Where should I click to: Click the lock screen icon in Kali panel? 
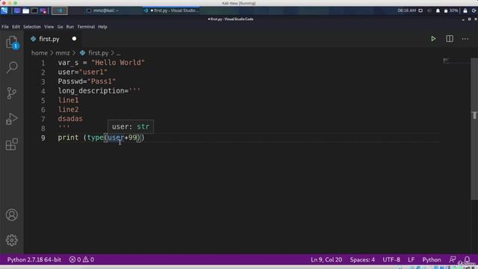click(x=465, y=10)
